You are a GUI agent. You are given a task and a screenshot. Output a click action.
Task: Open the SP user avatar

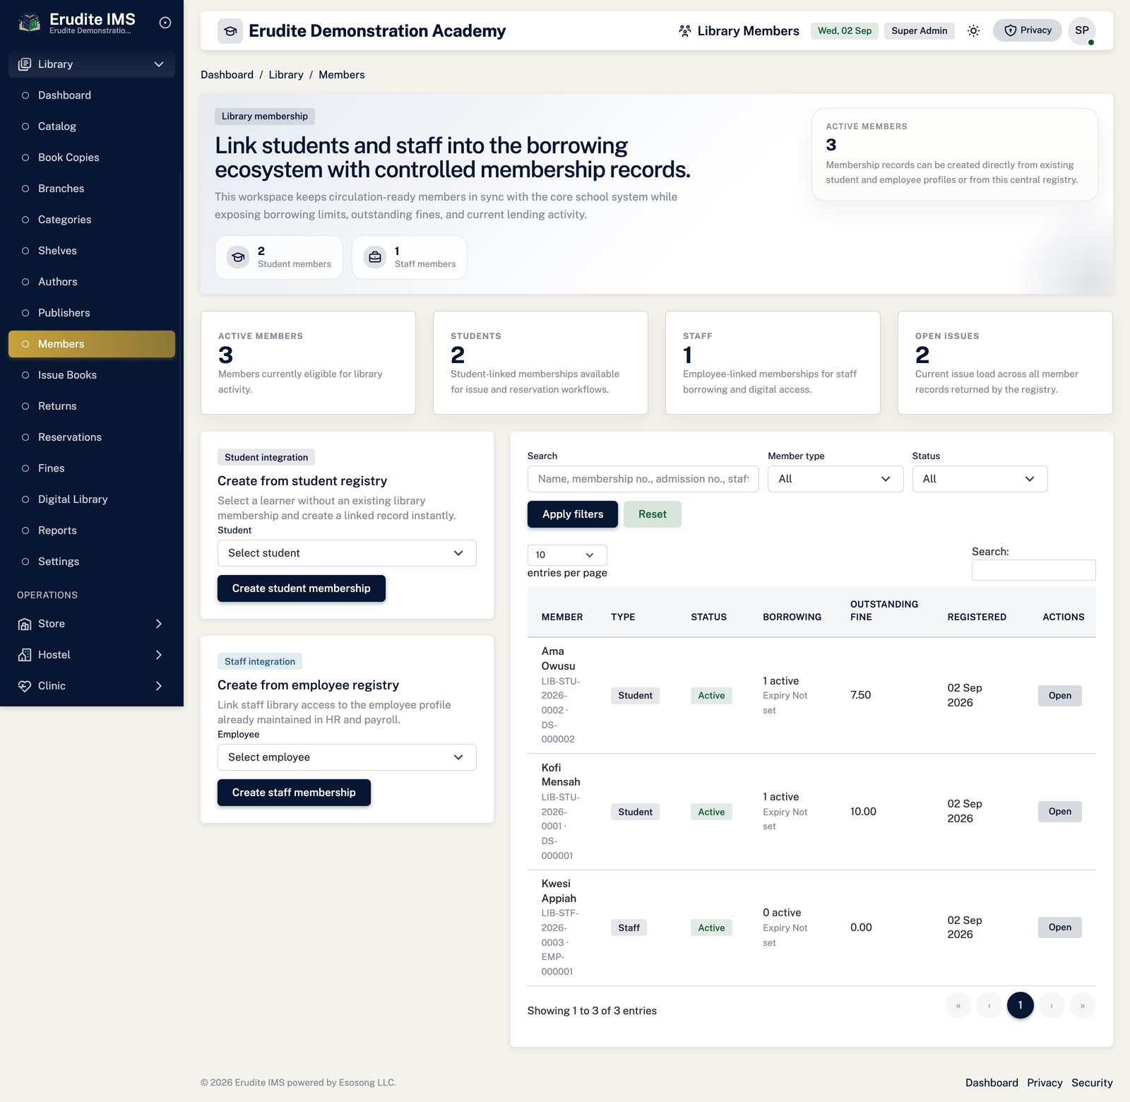1081,30
